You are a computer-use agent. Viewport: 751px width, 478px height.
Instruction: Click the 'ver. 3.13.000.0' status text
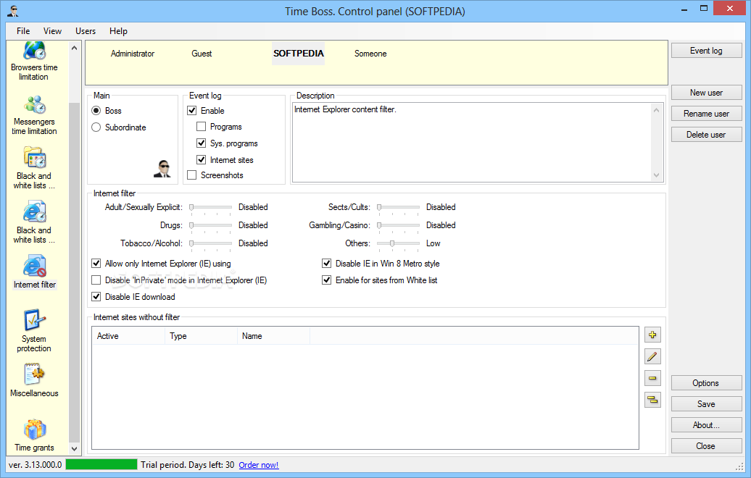coord(36,465)
